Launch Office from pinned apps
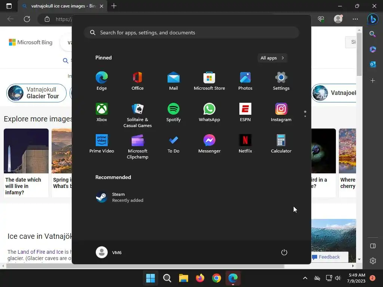 (138, 81)
